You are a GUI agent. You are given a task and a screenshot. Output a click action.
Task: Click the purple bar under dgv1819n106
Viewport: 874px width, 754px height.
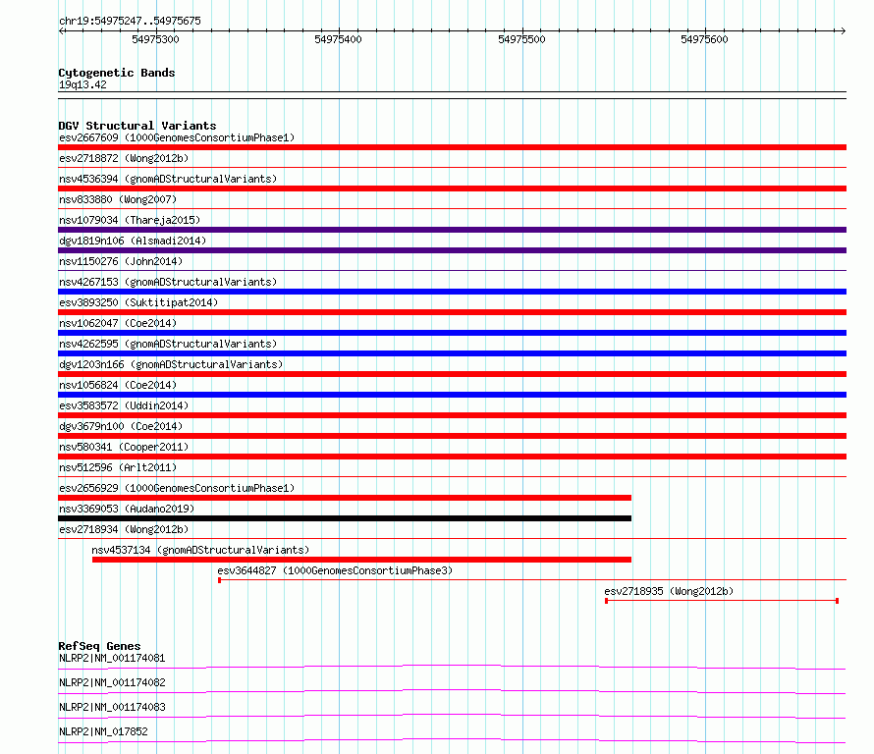(452, 250)
